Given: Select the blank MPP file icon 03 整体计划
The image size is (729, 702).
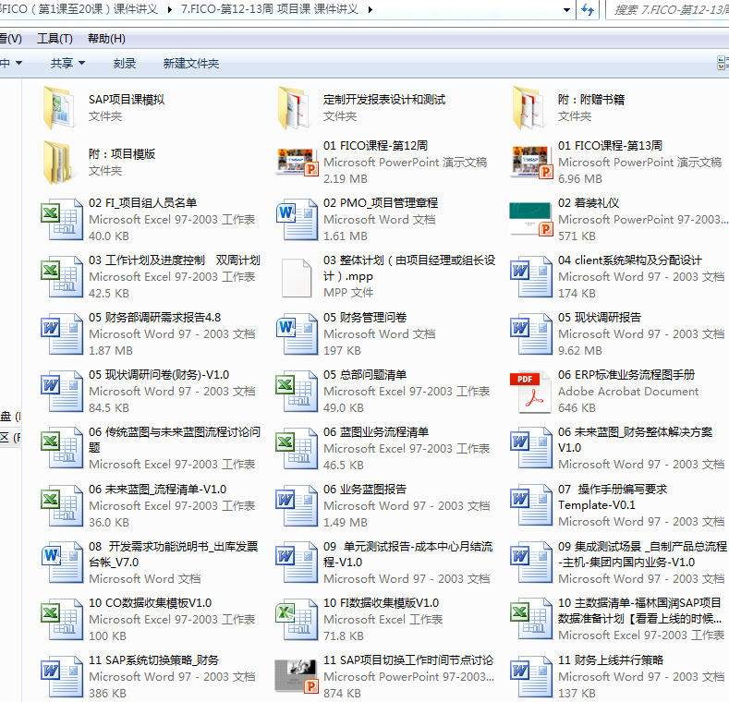Looking at the screenshot, I should pyautogui.click(x=297, y=277).
